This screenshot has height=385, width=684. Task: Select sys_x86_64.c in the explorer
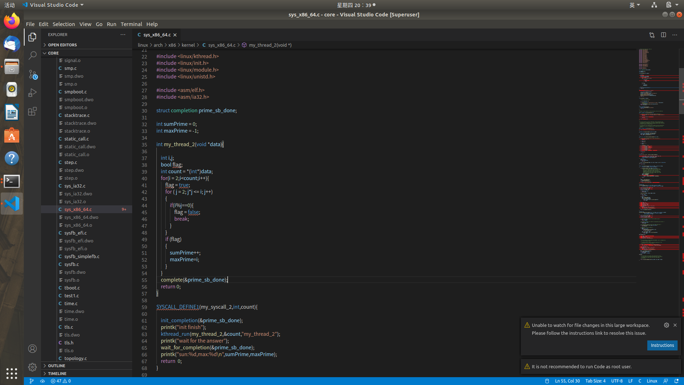coord(87,210)
